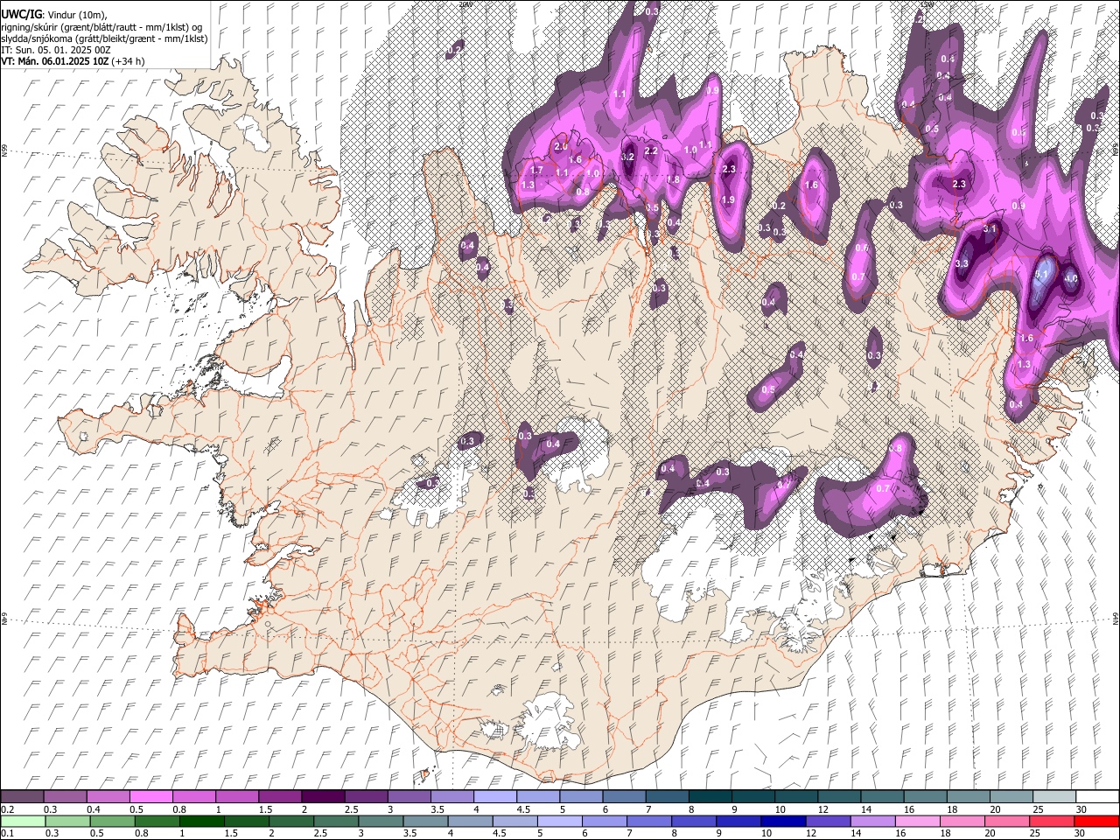Click the pale green 0.1 rain legend swatch
Viewport: 1120px width, 840px height.
pos(22,822)
